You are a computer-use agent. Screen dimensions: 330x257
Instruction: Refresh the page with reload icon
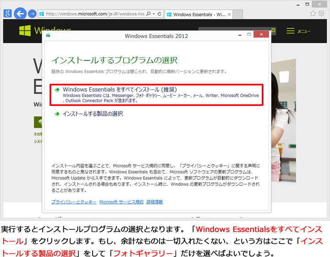pos(159,14)
